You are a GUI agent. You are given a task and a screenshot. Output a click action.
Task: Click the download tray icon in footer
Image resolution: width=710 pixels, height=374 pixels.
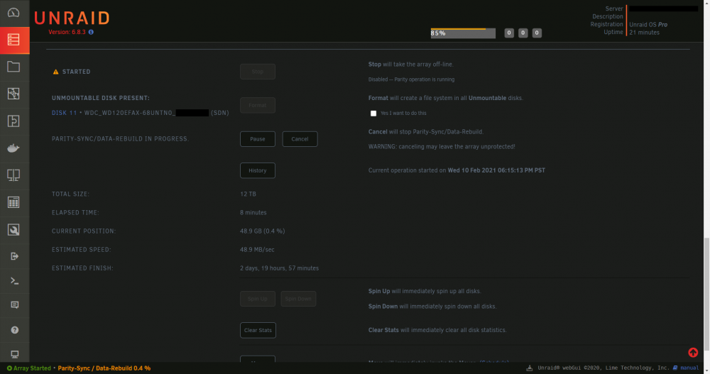coord(530,368)
